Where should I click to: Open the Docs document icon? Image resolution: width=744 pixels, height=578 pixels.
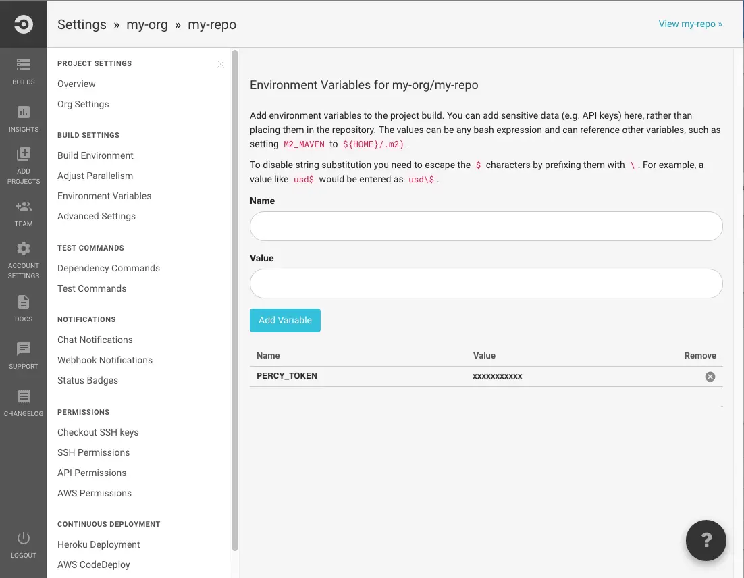[x=24, y=302]
